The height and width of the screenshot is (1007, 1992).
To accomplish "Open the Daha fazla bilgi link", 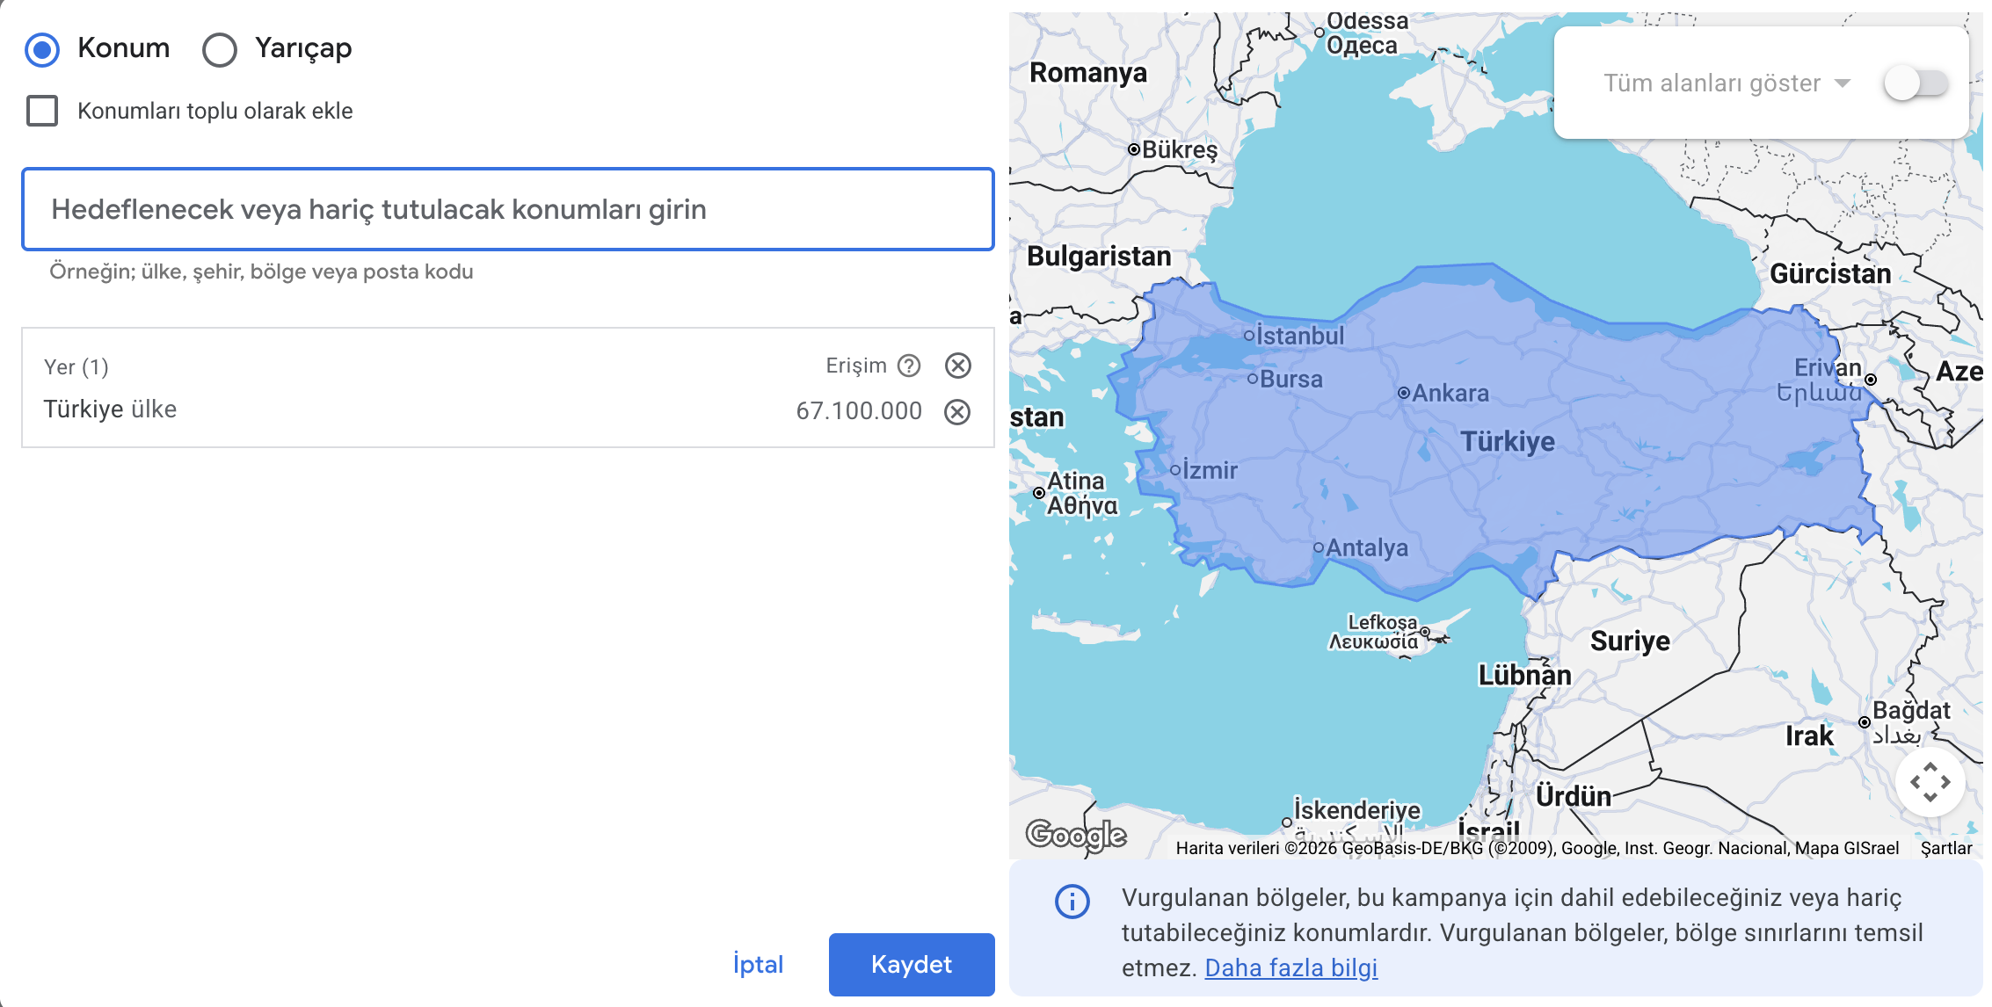I will (x=1291, y=967).
